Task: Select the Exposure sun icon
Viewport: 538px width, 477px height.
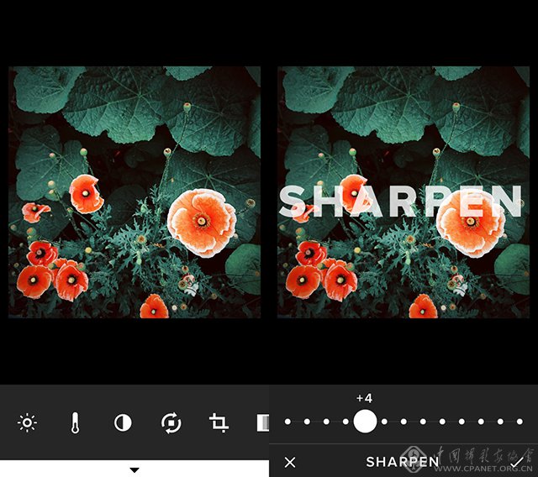Action: pos(28,422)
